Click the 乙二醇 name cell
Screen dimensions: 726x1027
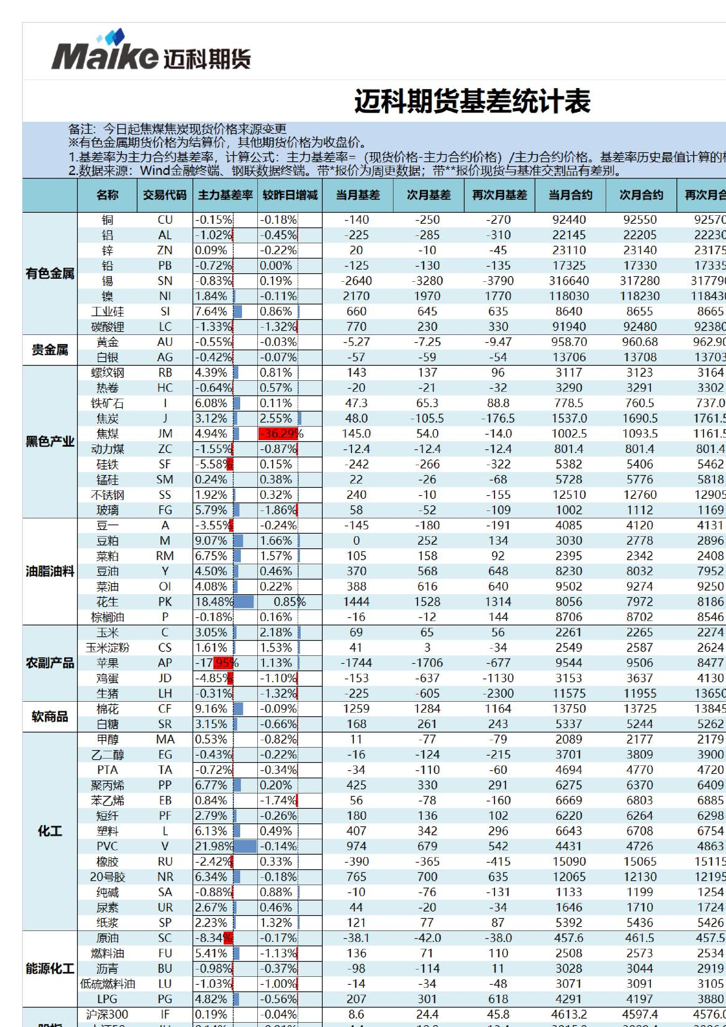(108, 755)
